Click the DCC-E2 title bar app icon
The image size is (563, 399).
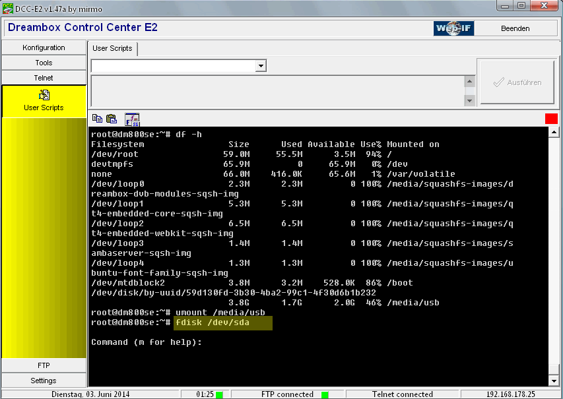(x=8, y=6)
